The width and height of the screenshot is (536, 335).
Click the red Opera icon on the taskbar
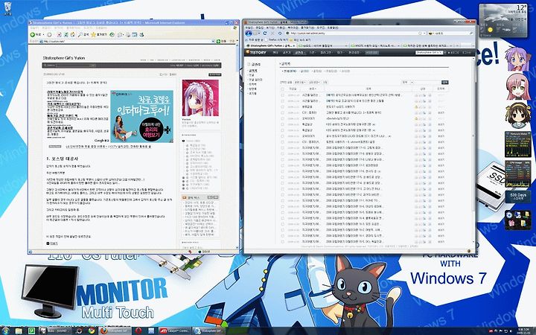138,331
